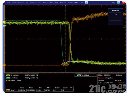Click the trigger position marker atop graticule

65,6
